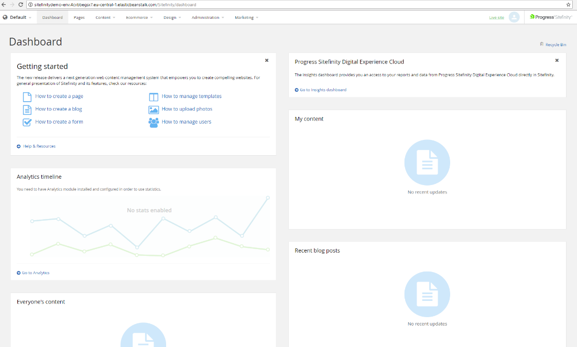The image size is (577, 347).
Task: Follow the Go to Insights dashboard link
Action: [x=323, y=90]
